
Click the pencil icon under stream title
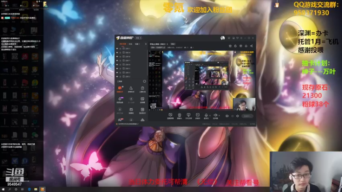(164, 47)
